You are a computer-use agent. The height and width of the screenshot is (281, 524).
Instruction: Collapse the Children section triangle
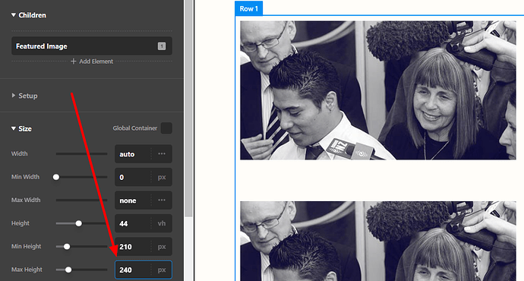[14, 15]
